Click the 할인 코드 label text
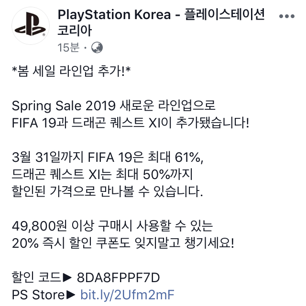Screen dimensions: 306x306 point(36,277)
